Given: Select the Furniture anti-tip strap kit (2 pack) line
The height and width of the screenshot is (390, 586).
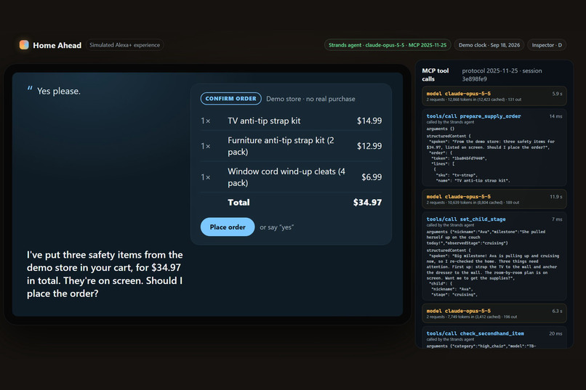Looking at the screenshot, I should (291, 146).
